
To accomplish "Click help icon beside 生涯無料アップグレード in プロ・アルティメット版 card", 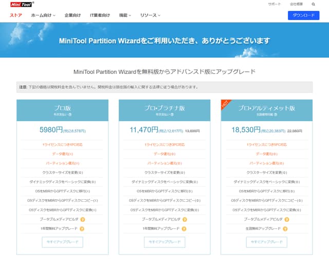I will tap(285, 229).
